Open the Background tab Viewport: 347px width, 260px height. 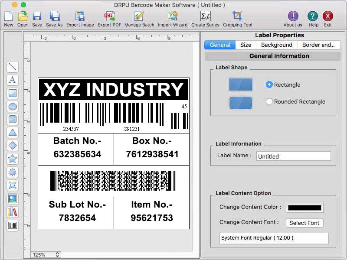[x=276, y=45]
